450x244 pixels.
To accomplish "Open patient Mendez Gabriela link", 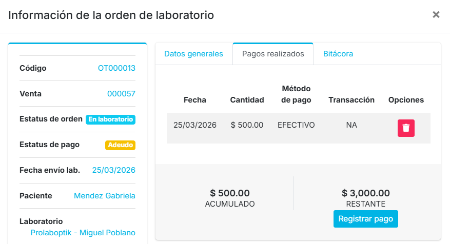I will point(105,196).
